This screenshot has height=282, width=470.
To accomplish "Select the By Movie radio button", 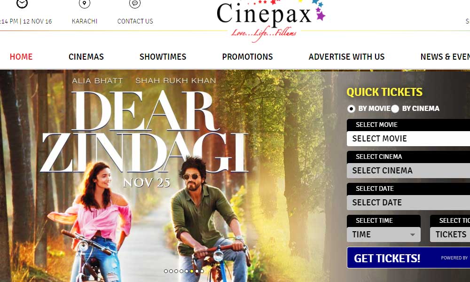I will pos(351,109).
